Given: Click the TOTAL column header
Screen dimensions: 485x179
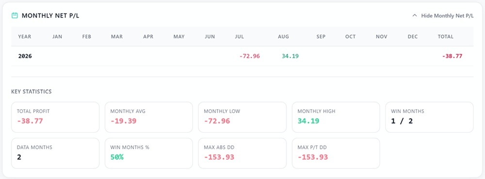Looking at the screenshot, I should point(445,36).
